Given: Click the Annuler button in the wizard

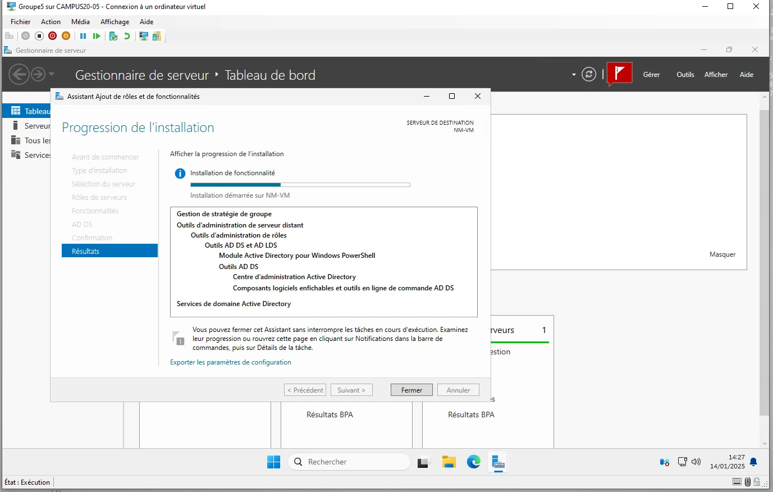Looking at the screenshot, I should click(x=458, y=390).
